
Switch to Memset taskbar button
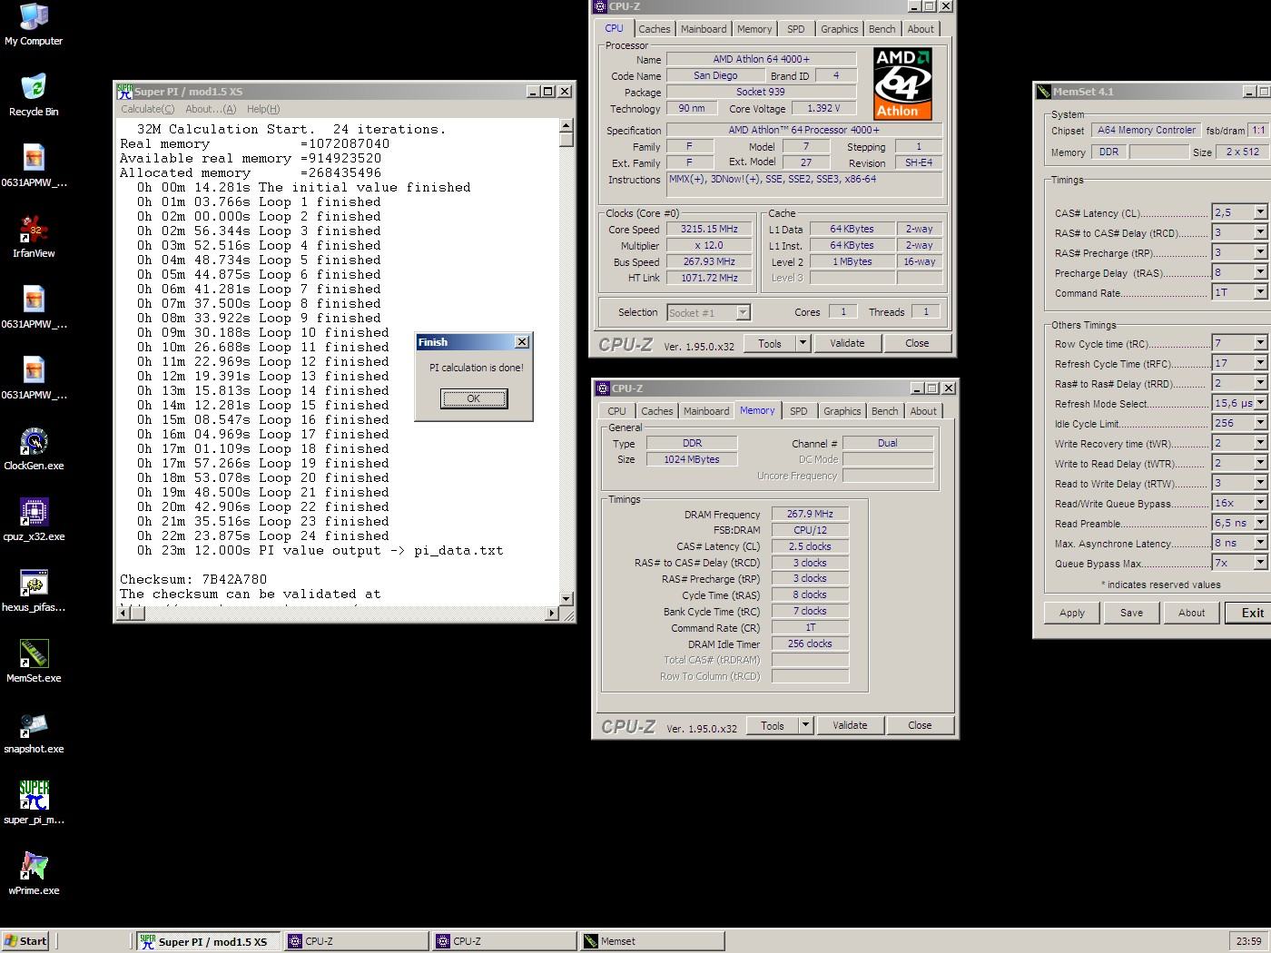click(x=651, y=941)
